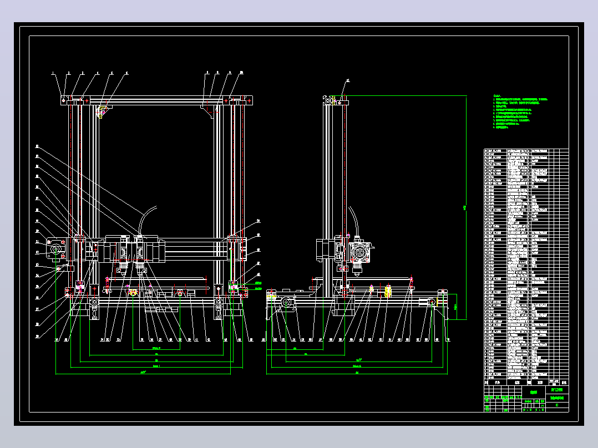Select the top cross beam of front view
598x448 pixels.
(156, 100)
